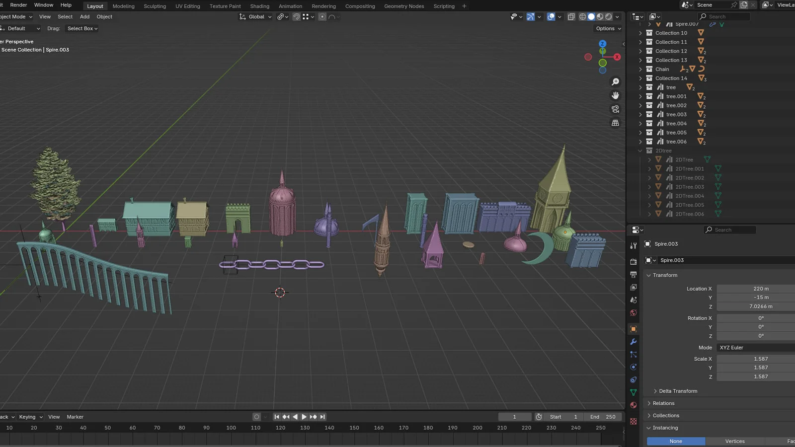Select Wireframe viewport shading mode
This screenshot has height=447, width=795.
point(582,16)
